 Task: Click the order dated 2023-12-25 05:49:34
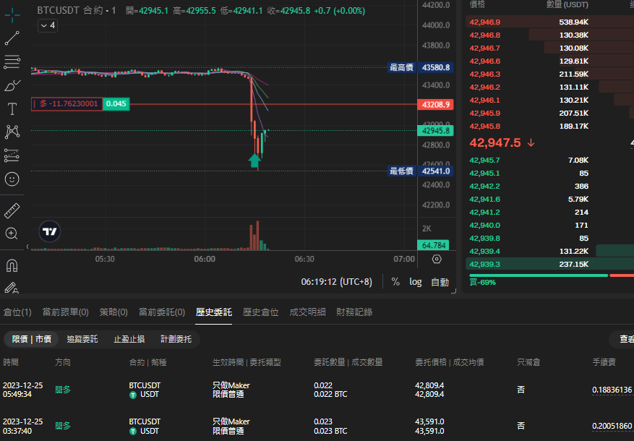pyautogui.click(x=22, y=390)
